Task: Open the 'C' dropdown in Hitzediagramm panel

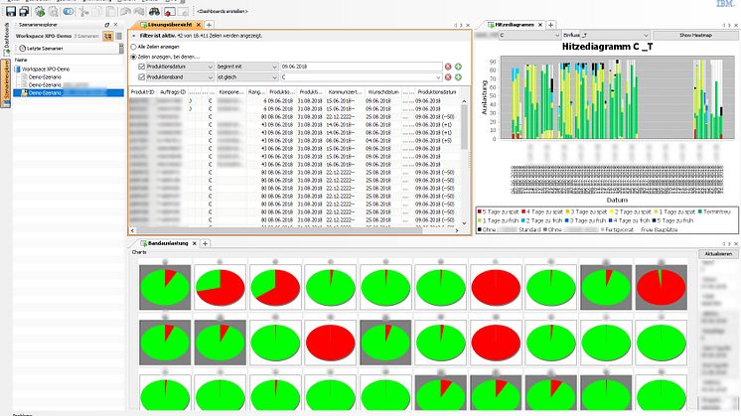Action: tap(556, 36)
